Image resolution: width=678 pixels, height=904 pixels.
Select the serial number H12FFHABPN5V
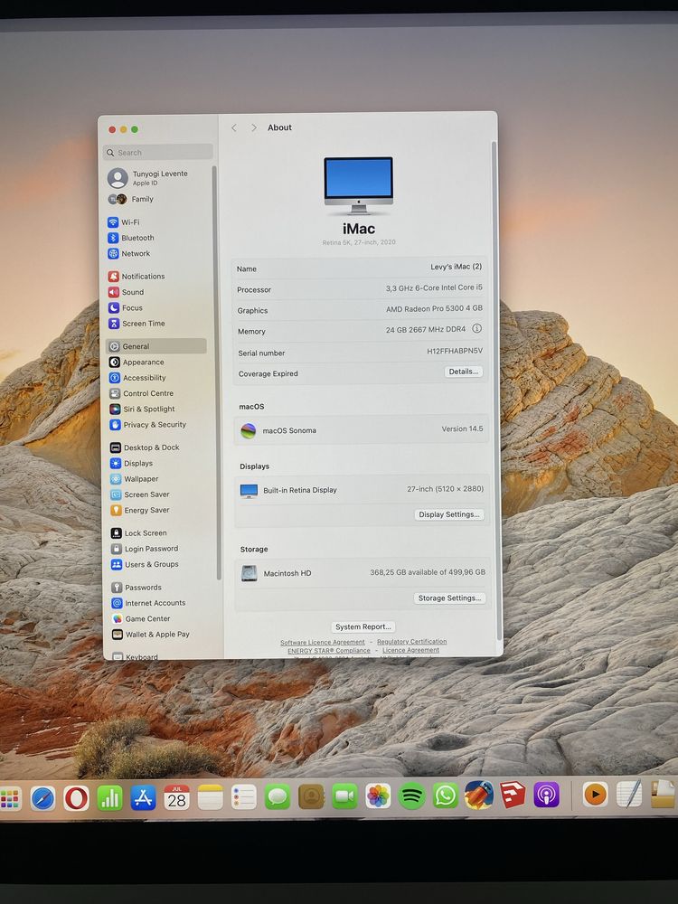[x=455, y=351]
